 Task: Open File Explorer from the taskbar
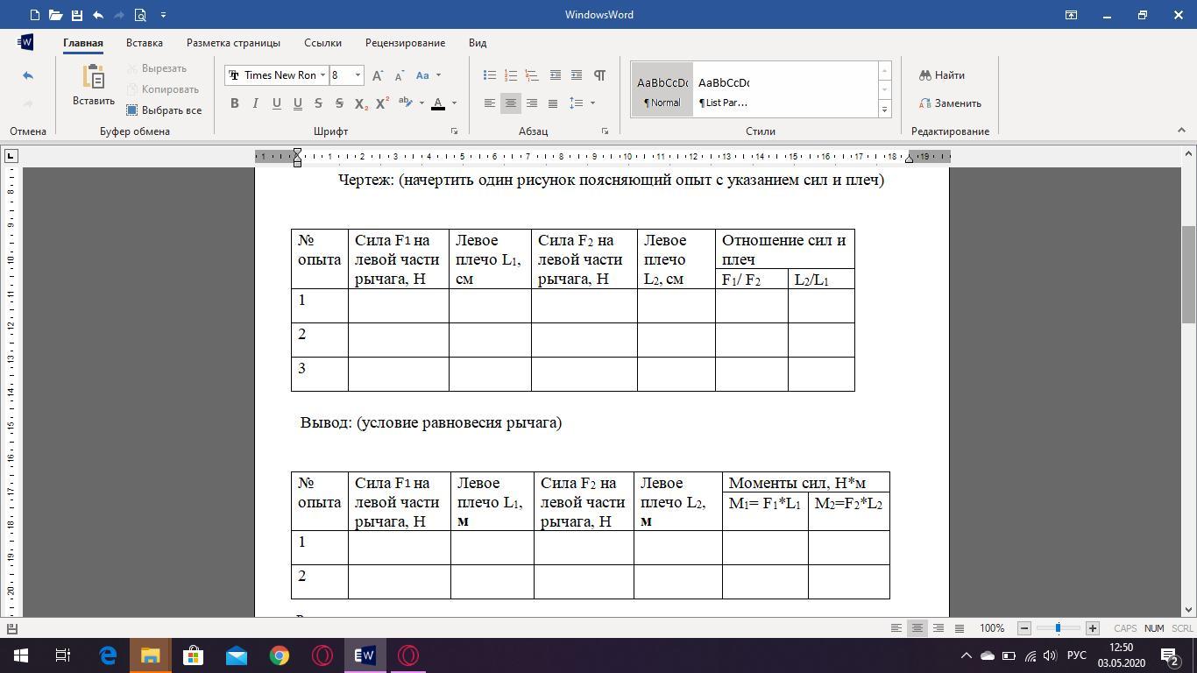[x=151, y=655]
